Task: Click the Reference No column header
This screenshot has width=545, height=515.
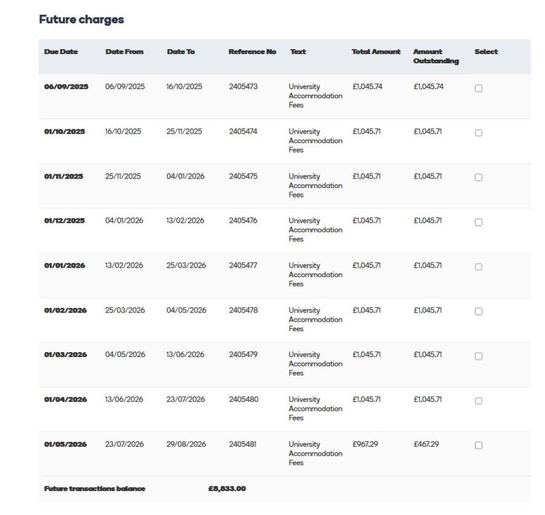Action: pyautogui.click(x=252, y=52)
